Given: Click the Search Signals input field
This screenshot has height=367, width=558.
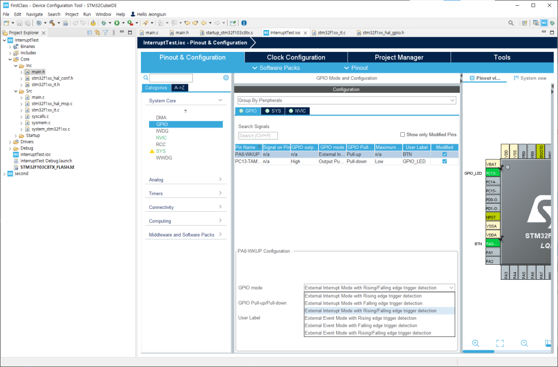Looking at the screenshot, I should click(x=258, y=136).
